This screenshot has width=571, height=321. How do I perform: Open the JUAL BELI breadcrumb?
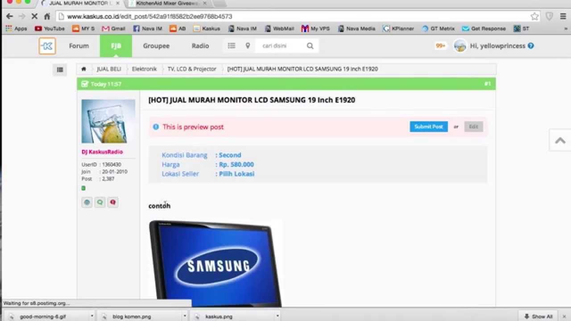click(109, 69)
